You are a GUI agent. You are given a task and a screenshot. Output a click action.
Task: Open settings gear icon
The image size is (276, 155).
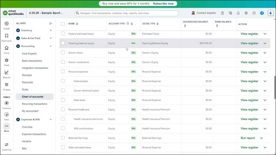click(x=246, y=13)
